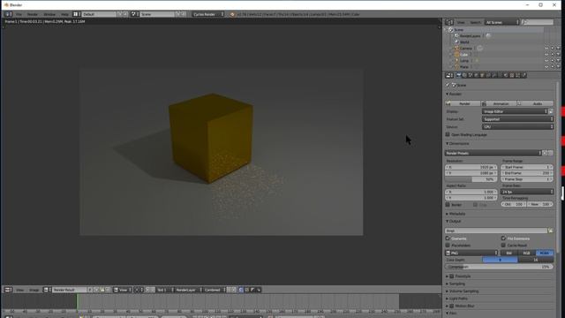Select BW color mode button

[x=509, y=254]
